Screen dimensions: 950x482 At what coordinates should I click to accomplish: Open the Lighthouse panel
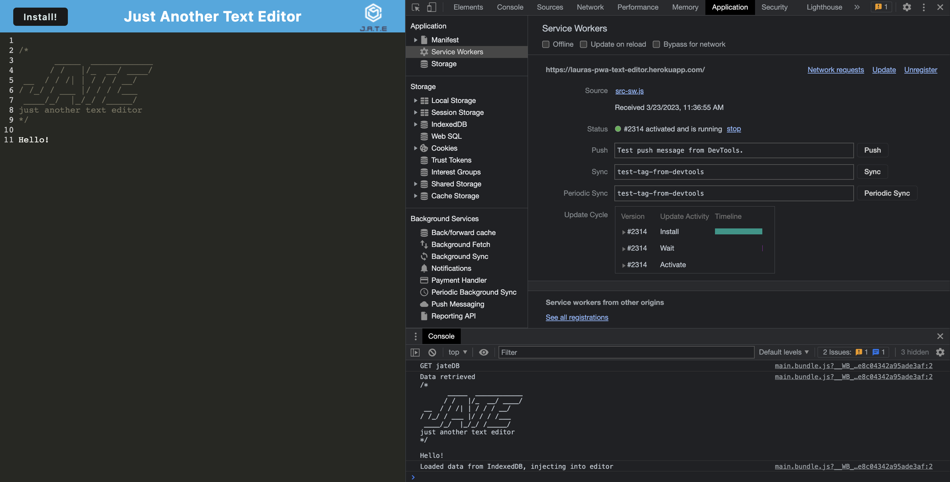824,7
